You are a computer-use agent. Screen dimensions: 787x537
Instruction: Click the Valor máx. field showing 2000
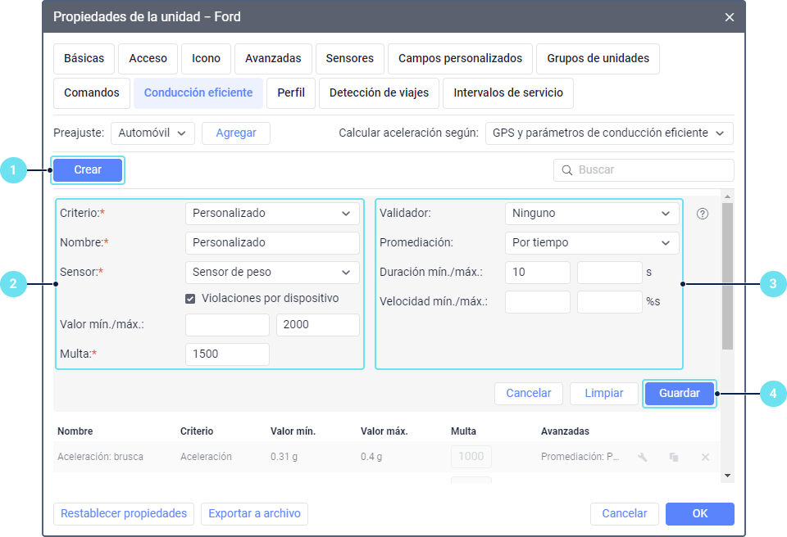pyautogui.click(x=318, y=325)
